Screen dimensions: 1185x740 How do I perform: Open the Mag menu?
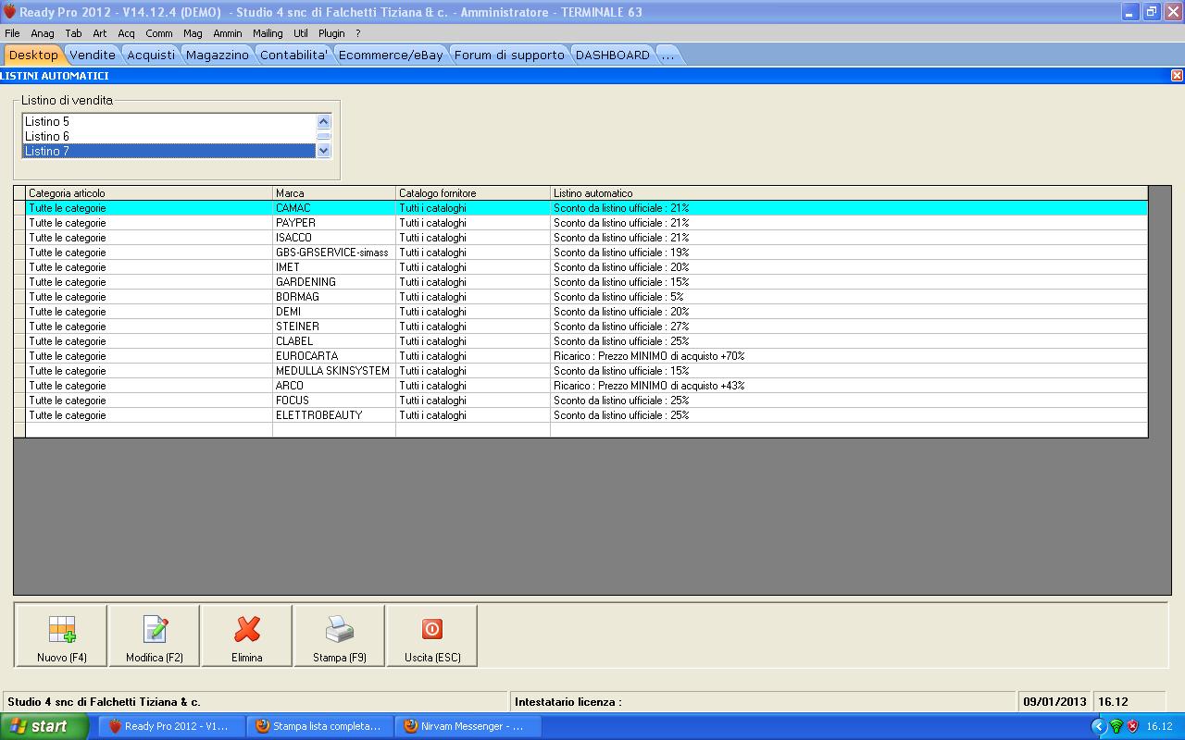(193, 33)
